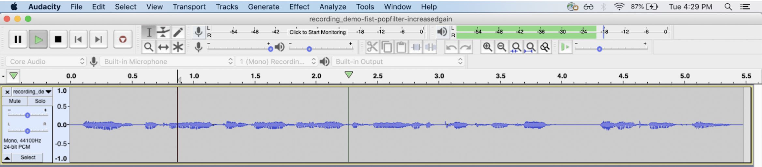This screenshot has height=167, width=762.
Task: Fit selection to width
Action: 516,47
